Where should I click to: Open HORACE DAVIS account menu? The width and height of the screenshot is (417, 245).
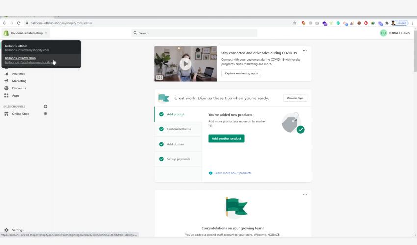click(x=395, y=33)
